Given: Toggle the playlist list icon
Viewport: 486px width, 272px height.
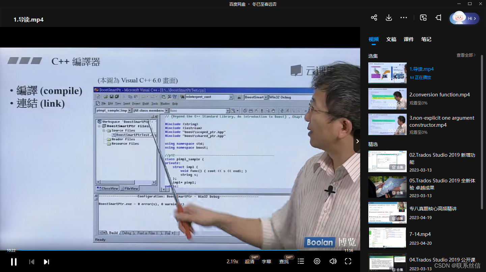Looking at the screenshot, I should pos(301,262).
